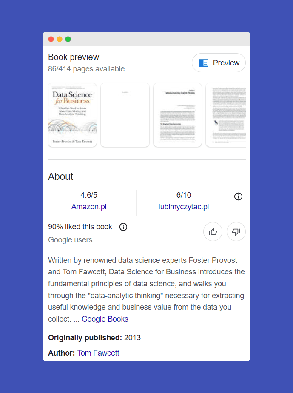This screenshot has height=393, width=293.
Task: Open the third page chapter thumbnail
Action: click(x=177, y=115)
